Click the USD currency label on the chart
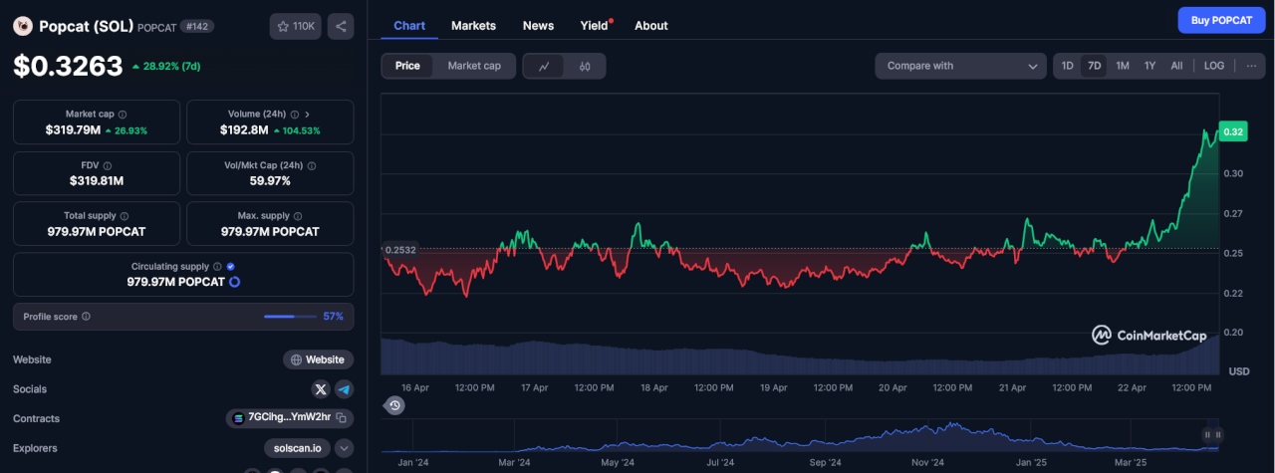Screen dimensions: 1275x473 pyautogui.click(x=1239, y=371)
